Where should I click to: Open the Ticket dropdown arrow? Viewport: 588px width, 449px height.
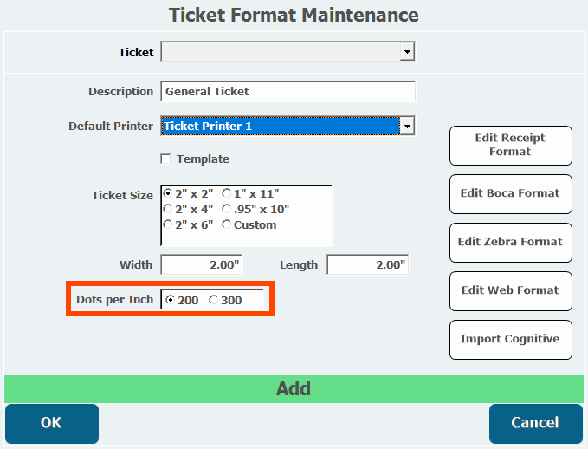click(407, 53)
